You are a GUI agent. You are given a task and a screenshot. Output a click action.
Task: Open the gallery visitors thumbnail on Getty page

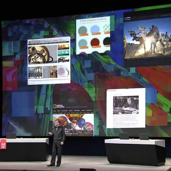50,72
